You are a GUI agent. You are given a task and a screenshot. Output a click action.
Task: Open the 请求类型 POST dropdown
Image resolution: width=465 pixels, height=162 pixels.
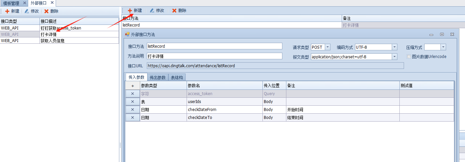click(327, 47)
